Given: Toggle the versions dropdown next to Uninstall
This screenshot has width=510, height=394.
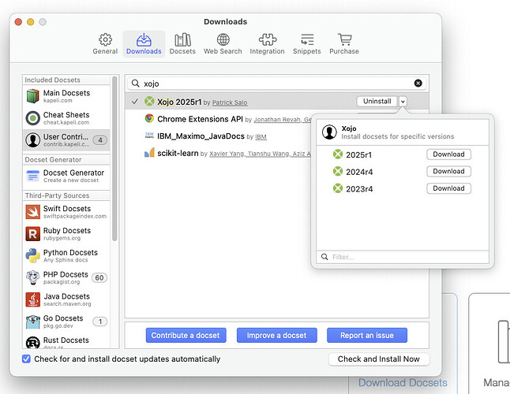Looking at the screenshot, I should point(403,102).
